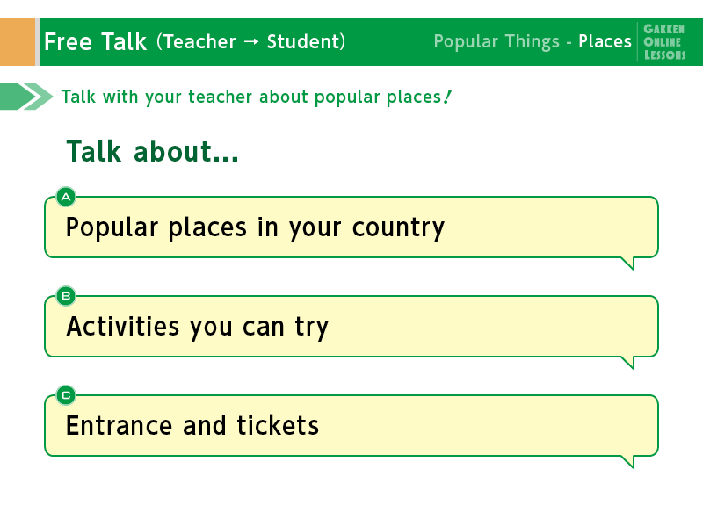703x527 pixels.
Task: Click the circled A badge icon
Action: click(x=66, y=197)
